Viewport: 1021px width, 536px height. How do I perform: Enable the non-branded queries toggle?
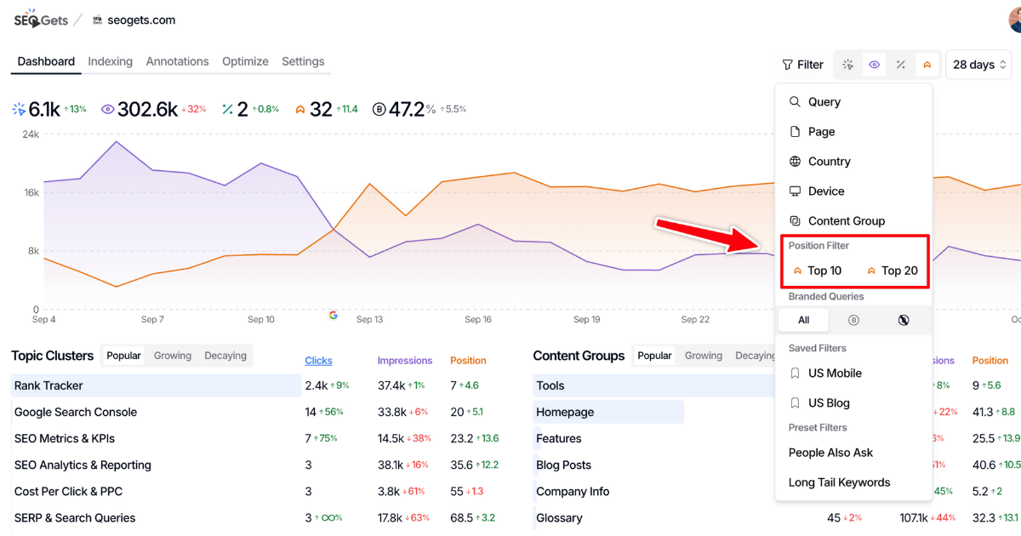pos(905,320)
